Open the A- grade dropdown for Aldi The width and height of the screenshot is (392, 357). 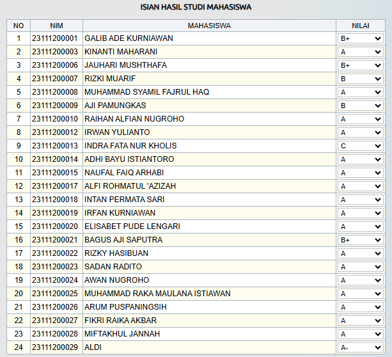pyautogui.click(x=360, y=347)
